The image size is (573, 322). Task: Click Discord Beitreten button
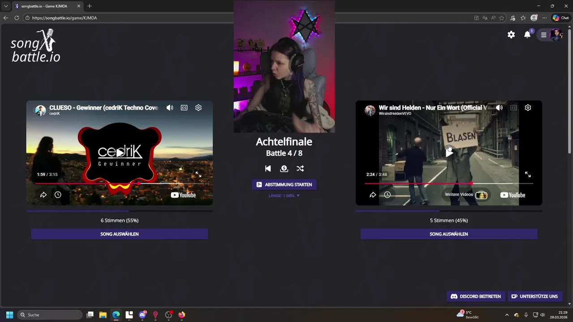(476, 297)
